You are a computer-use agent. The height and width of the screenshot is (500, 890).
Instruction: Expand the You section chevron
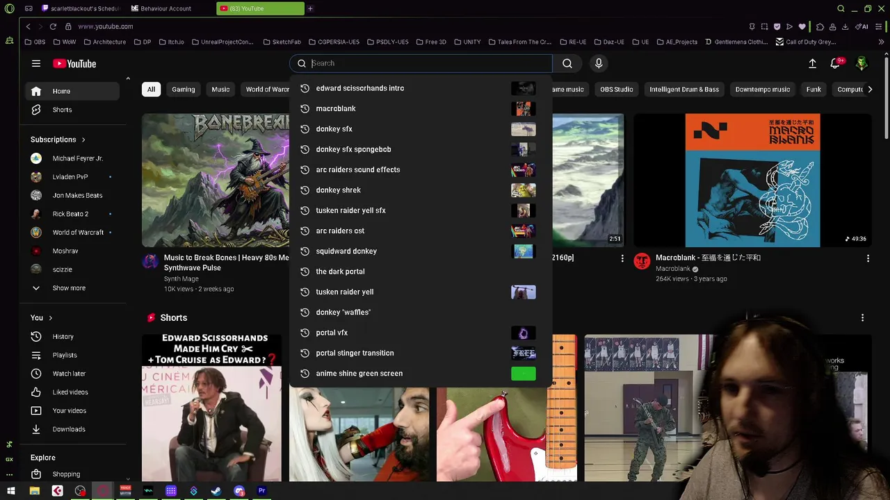click(x=50, y=318)
